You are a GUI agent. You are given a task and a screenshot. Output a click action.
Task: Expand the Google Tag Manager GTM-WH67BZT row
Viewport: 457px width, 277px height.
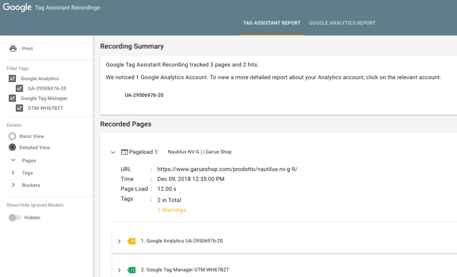(x=119, y=270)
